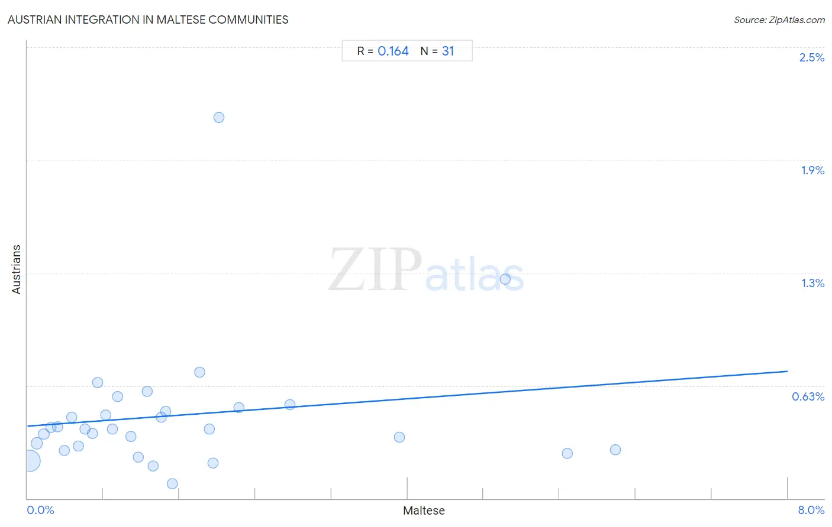Click the 2.5% y-axis tick label

pyautogui.click(x=812, y=57)
